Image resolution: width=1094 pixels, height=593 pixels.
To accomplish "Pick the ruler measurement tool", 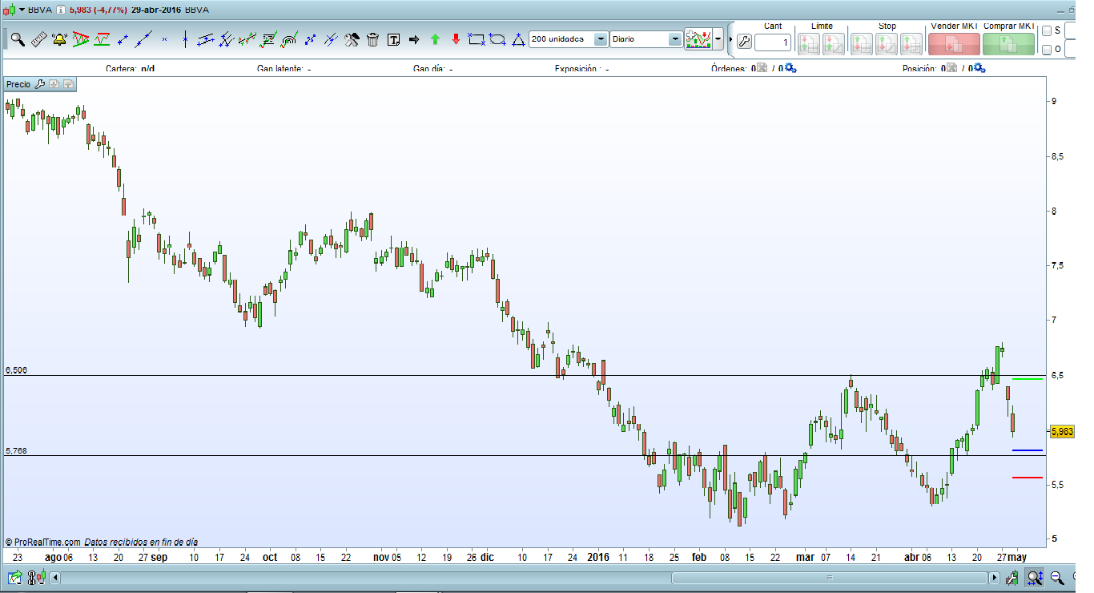I will [38, 38].
